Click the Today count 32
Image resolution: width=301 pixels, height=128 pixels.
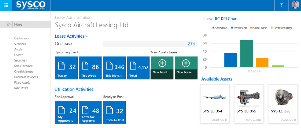73,67
